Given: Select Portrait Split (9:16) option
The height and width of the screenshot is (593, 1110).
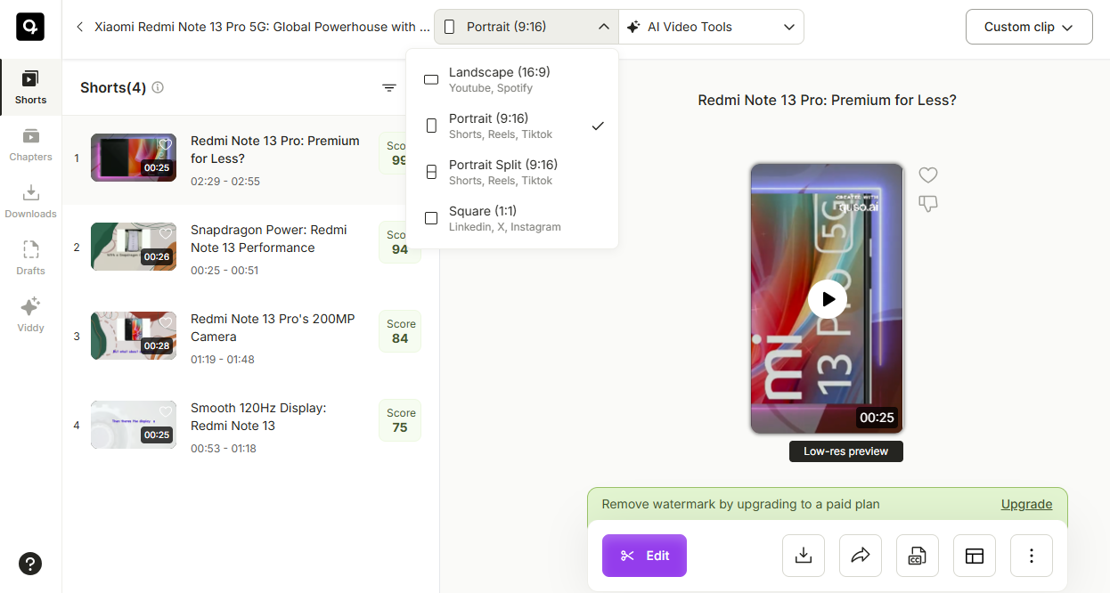Looking at the screenshot, I should click(x=512, y=172).
